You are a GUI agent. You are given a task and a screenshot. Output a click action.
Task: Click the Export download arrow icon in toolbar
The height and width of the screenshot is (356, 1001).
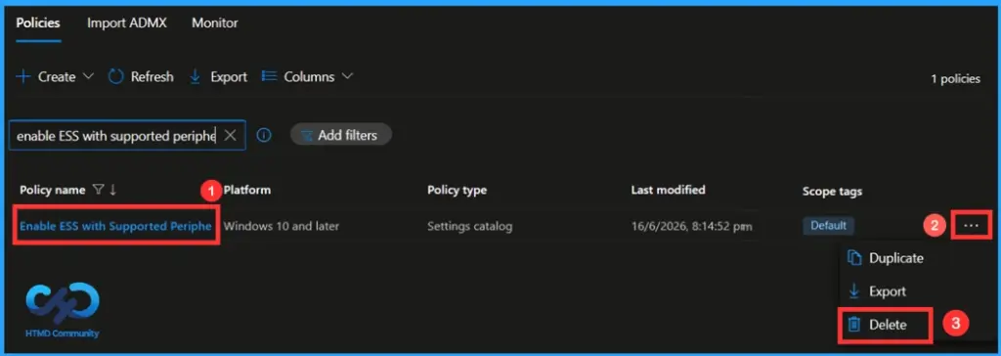196,76
